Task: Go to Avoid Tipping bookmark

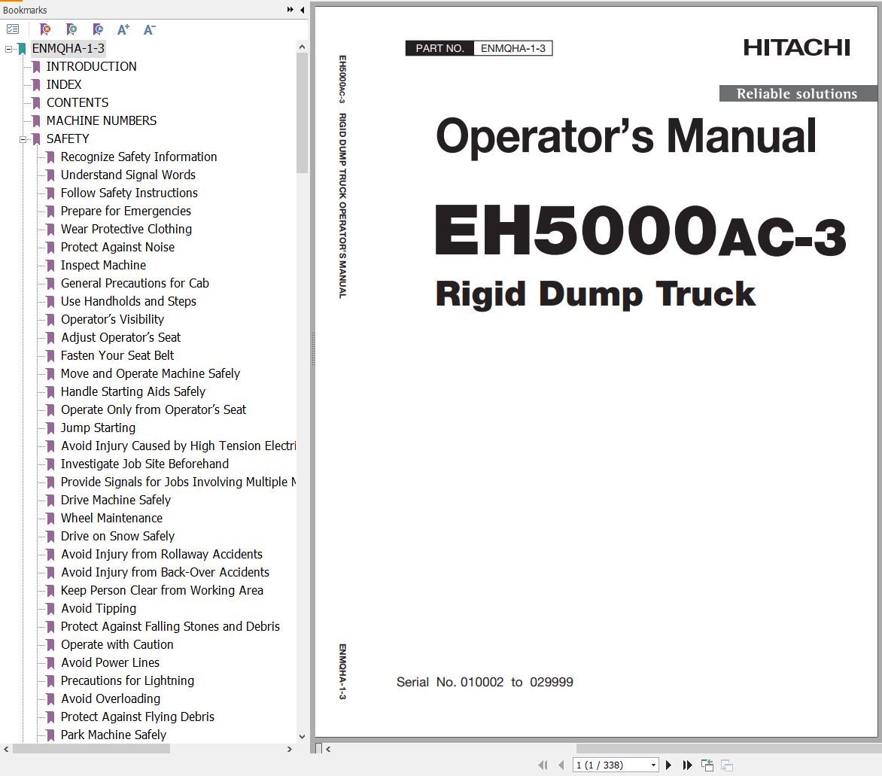Action: (99, 608)
